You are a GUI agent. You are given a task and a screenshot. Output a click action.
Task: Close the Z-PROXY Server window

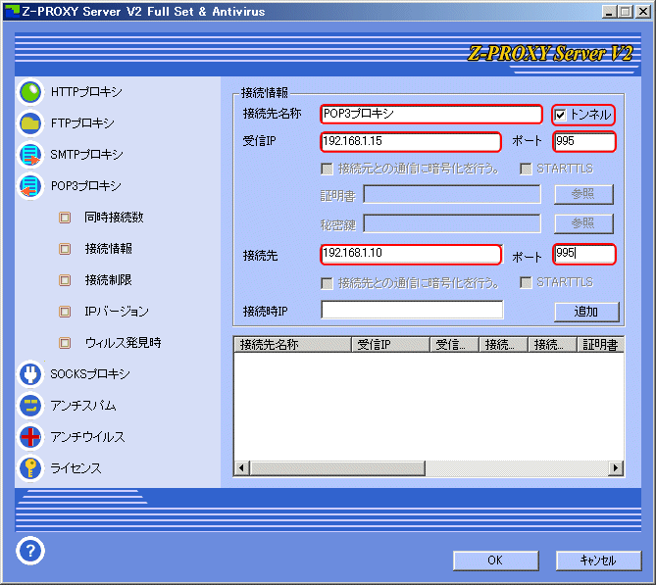(642, 12)
